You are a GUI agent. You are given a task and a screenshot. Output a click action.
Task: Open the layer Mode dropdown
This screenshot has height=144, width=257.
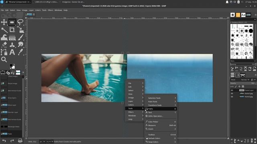[x=245, y=80]
